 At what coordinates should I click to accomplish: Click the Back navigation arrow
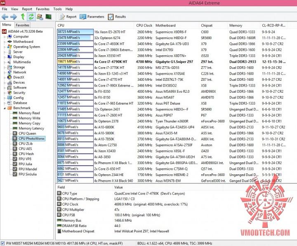point(5,17)
